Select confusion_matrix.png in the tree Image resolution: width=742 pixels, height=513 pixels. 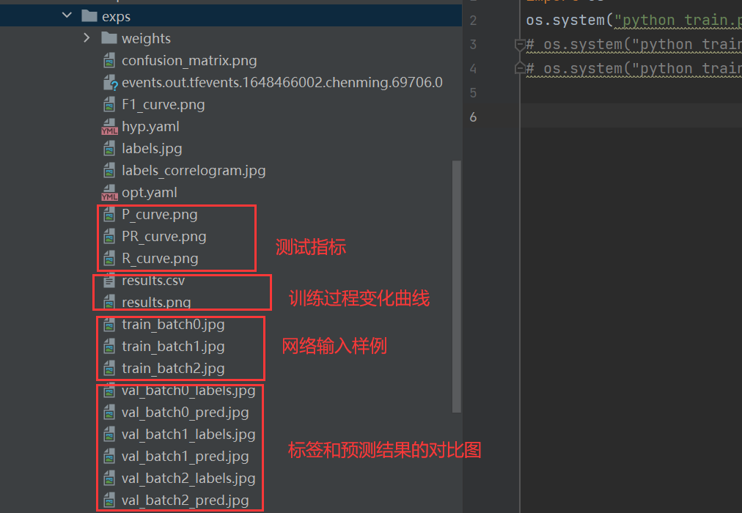coord(189,61)
